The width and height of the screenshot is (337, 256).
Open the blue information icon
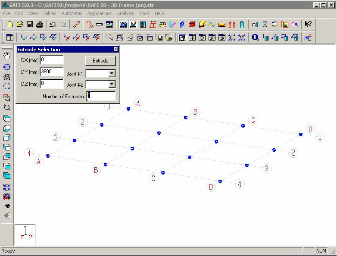tap(255, 37)
